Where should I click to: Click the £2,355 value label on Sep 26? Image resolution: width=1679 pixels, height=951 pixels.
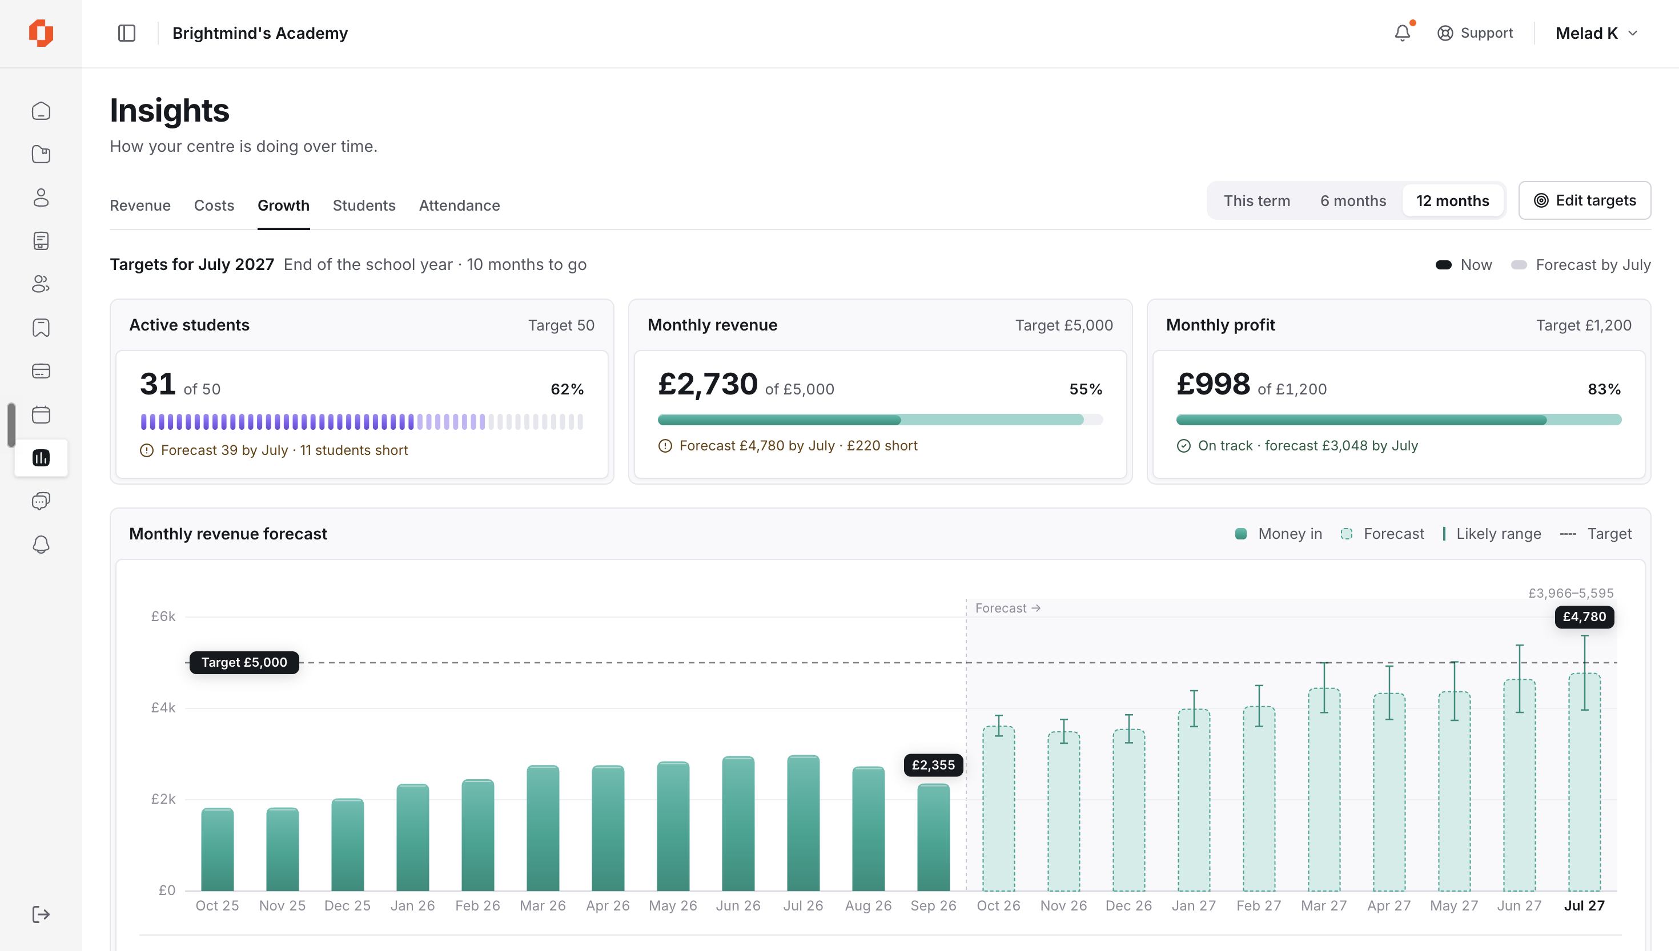(x=933, y=765)
